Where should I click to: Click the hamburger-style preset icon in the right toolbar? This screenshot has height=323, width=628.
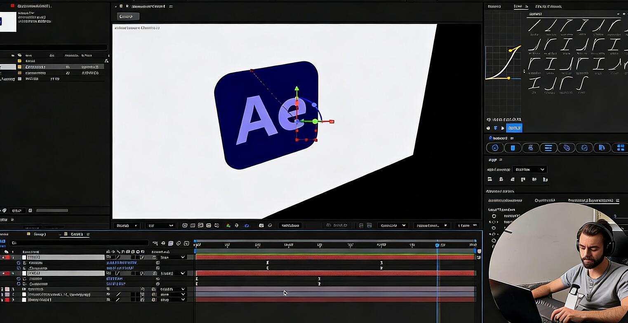click(x=548, y=147)
